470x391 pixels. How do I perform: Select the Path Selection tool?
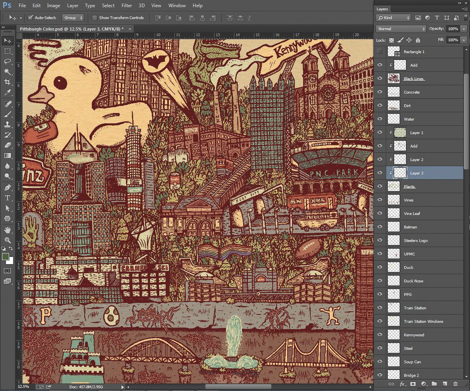coord(8,208)
